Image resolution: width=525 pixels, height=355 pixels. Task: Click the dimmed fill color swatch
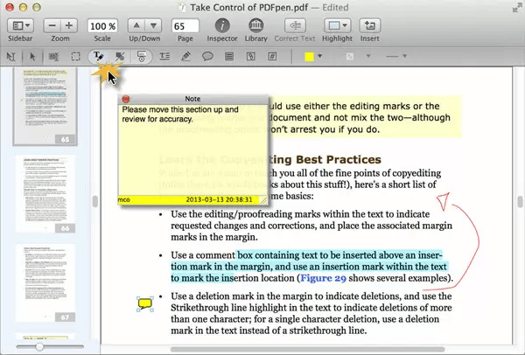pos(349,57)
